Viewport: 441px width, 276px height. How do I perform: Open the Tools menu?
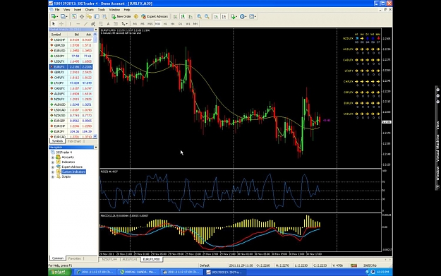point(101,10)
